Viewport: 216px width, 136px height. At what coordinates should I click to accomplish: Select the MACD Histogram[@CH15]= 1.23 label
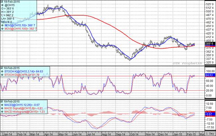tap(25, 112)
